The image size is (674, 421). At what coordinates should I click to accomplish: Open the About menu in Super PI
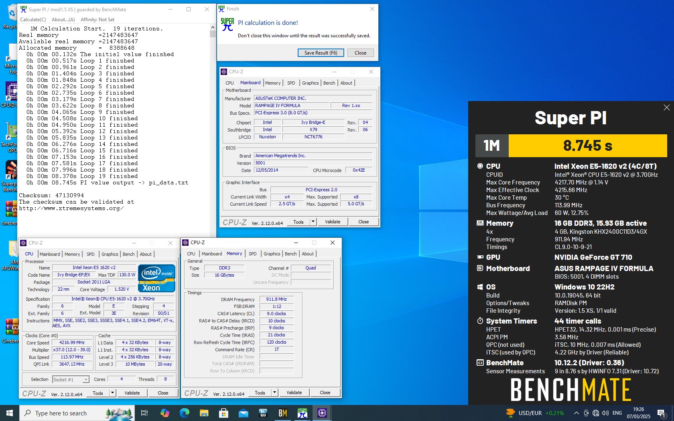pos(63,19)
